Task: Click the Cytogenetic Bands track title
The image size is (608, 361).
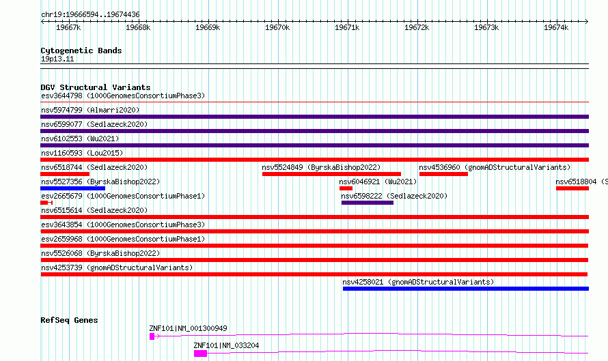Action: pos(81,50)
